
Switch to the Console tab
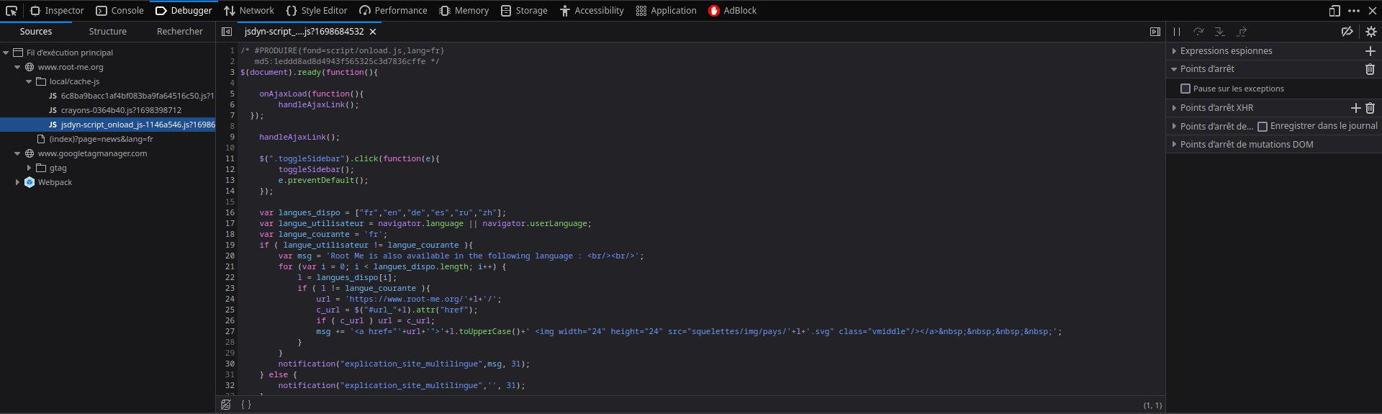coord(120,11)
